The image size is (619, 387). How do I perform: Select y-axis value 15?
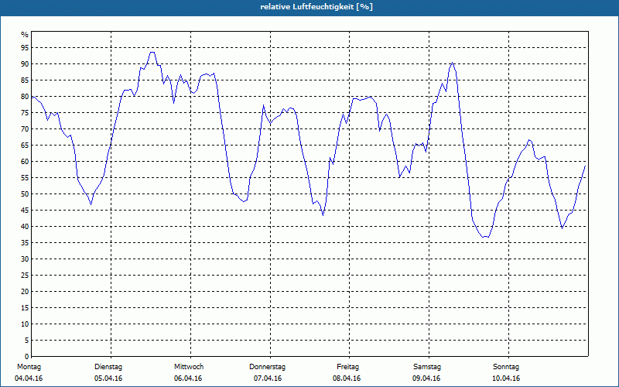click(x=25, y=308)
